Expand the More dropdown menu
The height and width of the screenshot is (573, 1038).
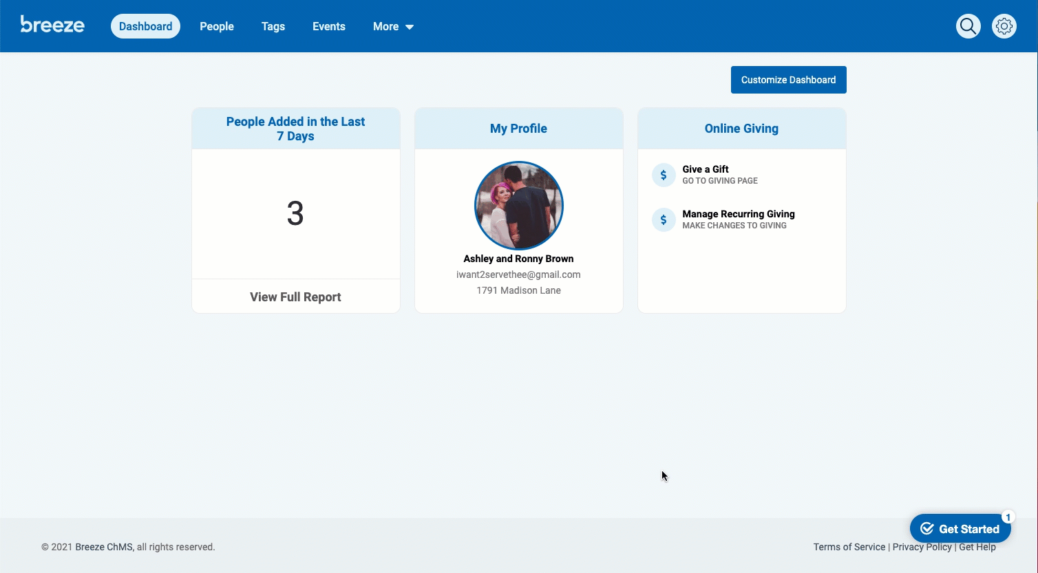(x=393, y=26)
